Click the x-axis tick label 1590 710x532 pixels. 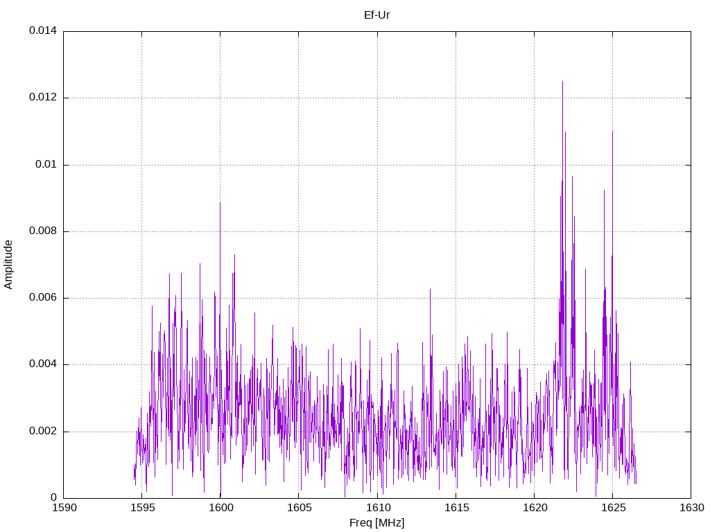64,508
